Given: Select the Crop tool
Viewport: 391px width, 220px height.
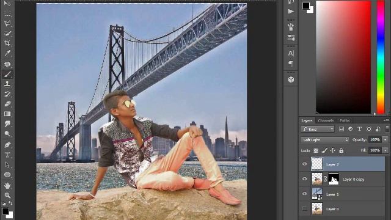Looking at the screenshot, I should 7,43.
